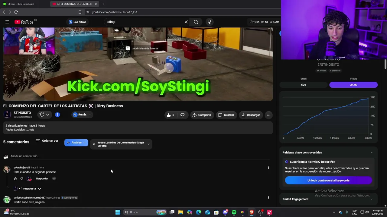Viewport: 387px width, 217px height.
Task: Clear the search text with the X
Action: pos(186,22)
